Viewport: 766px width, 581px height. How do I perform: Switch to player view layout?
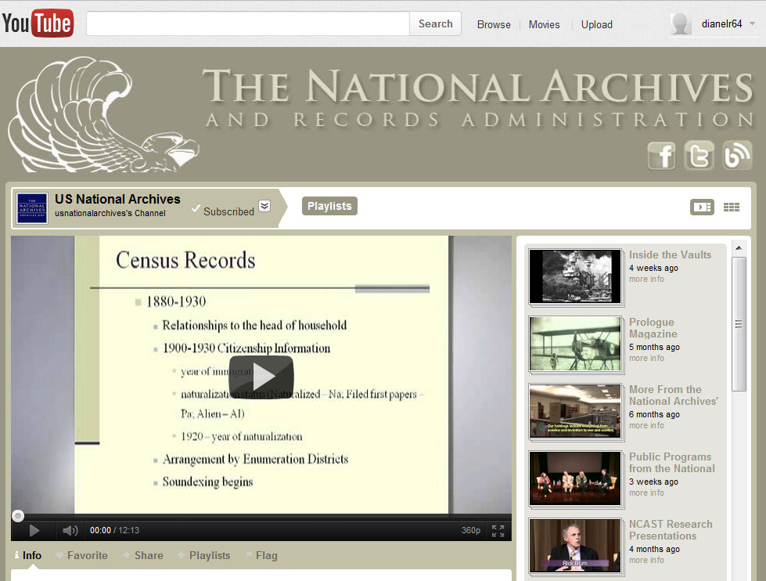coord(702,207)
